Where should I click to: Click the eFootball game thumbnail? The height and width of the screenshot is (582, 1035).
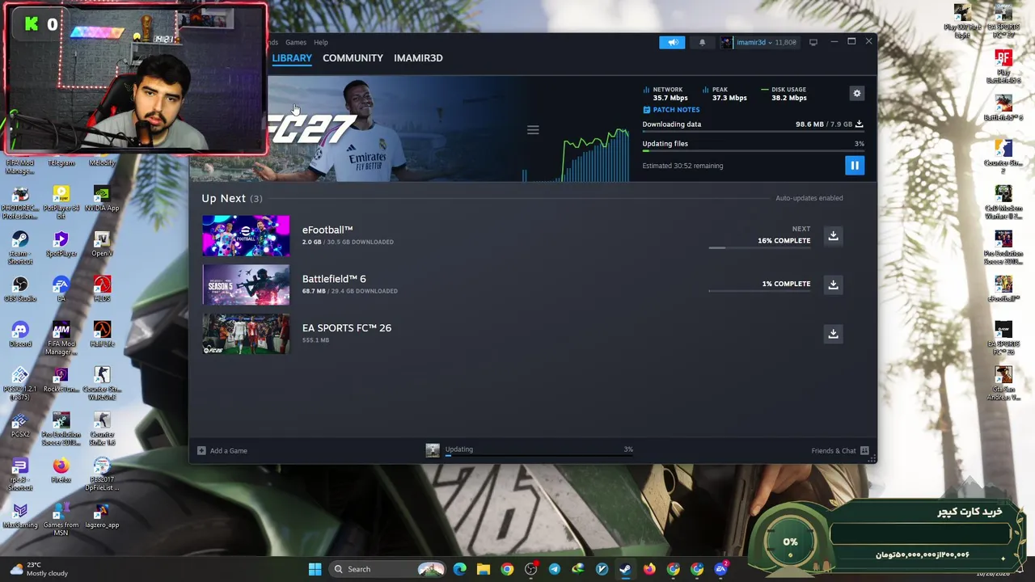[246, 236]
